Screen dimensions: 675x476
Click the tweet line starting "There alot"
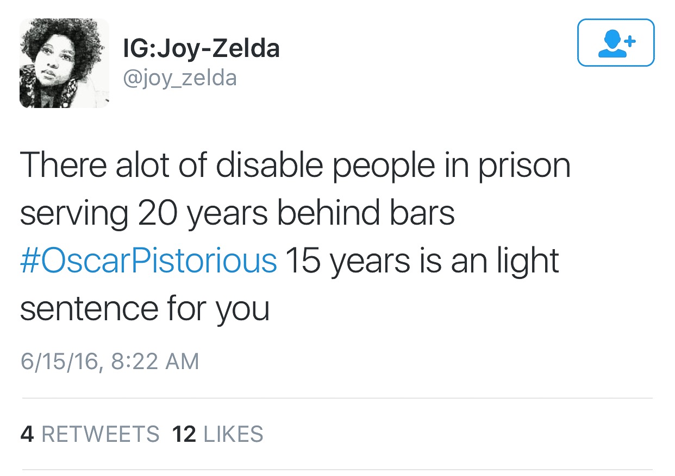click(x=295, y=165)
